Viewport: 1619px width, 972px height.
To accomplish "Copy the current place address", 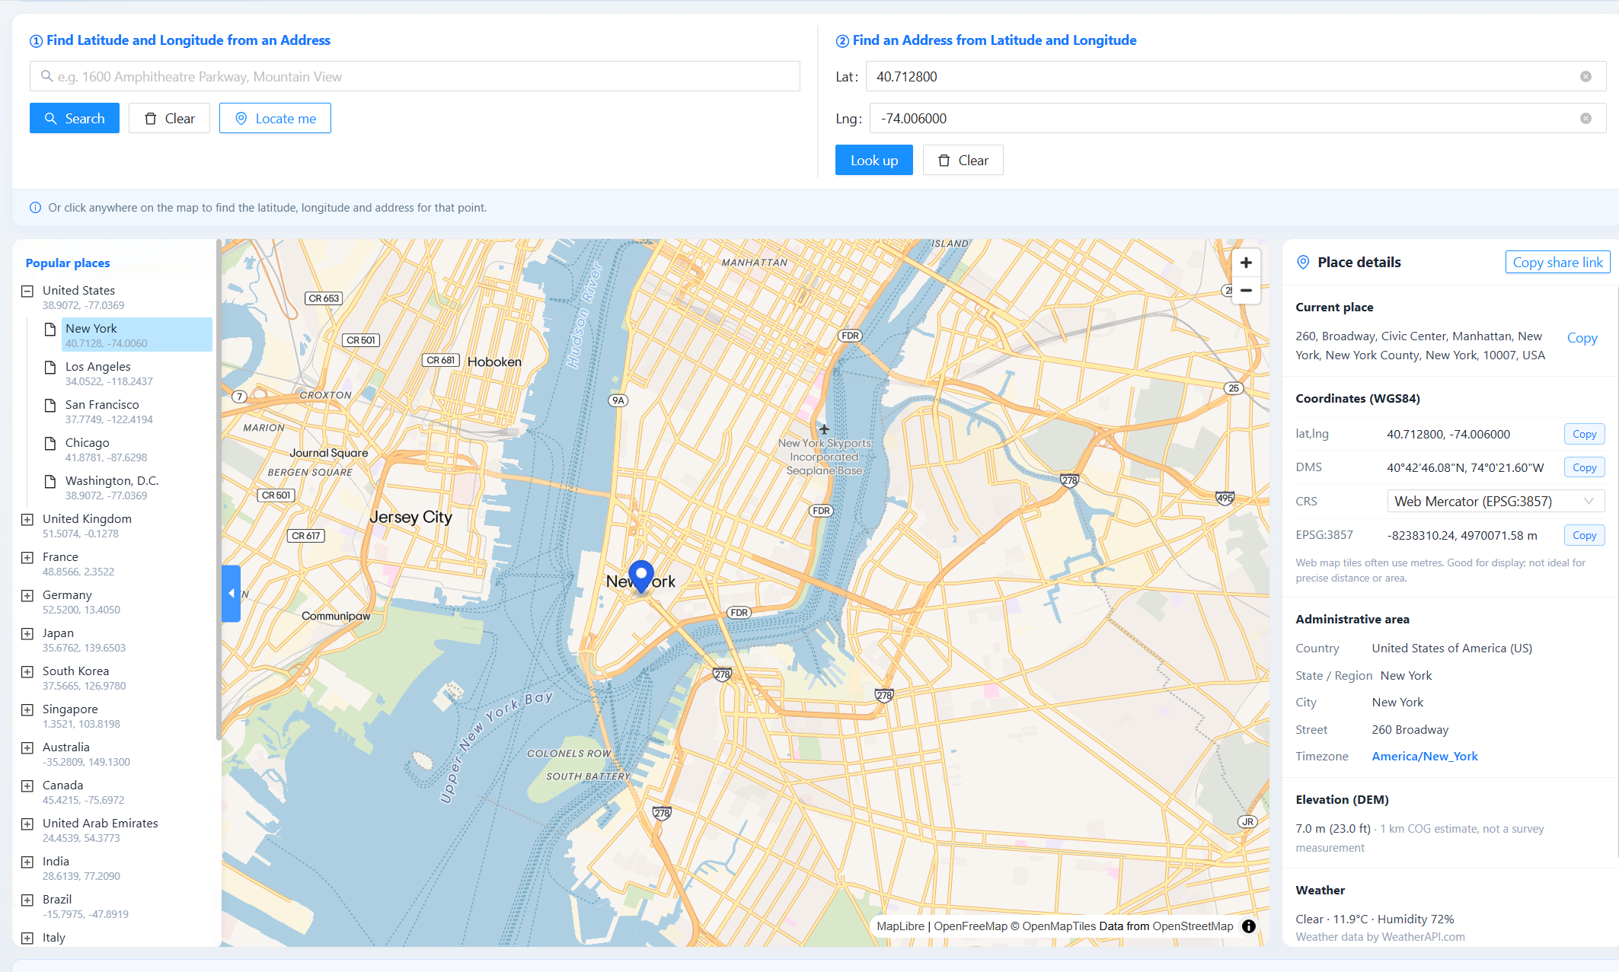I will pyautogui.click(x=1582, y=337).
